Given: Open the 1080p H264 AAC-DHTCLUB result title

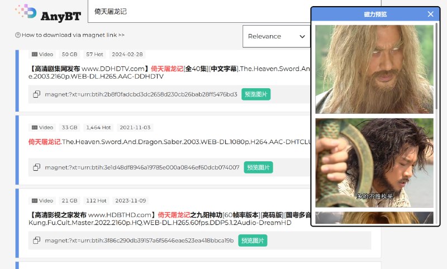Looking at the screenshot, I should tap(169, 142).
